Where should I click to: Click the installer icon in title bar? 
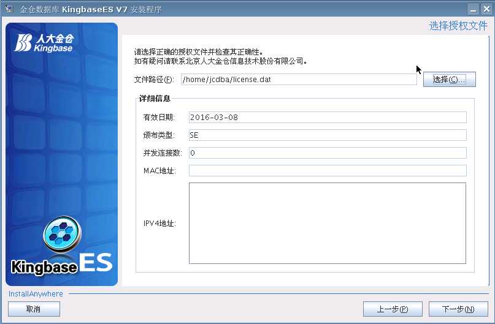(9, 9)
